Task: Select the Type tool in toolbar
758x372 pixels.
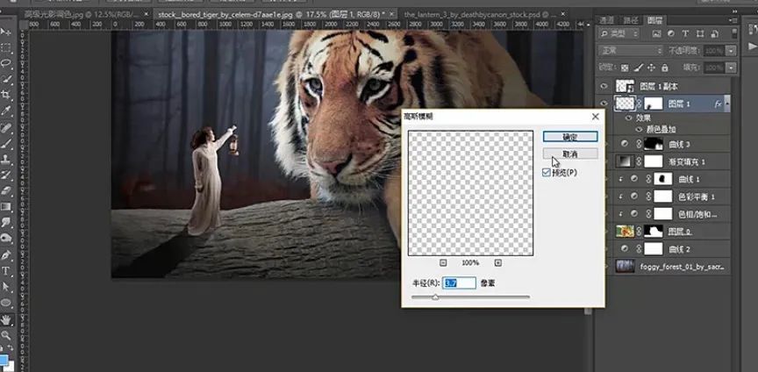Action: click(6, 270)
